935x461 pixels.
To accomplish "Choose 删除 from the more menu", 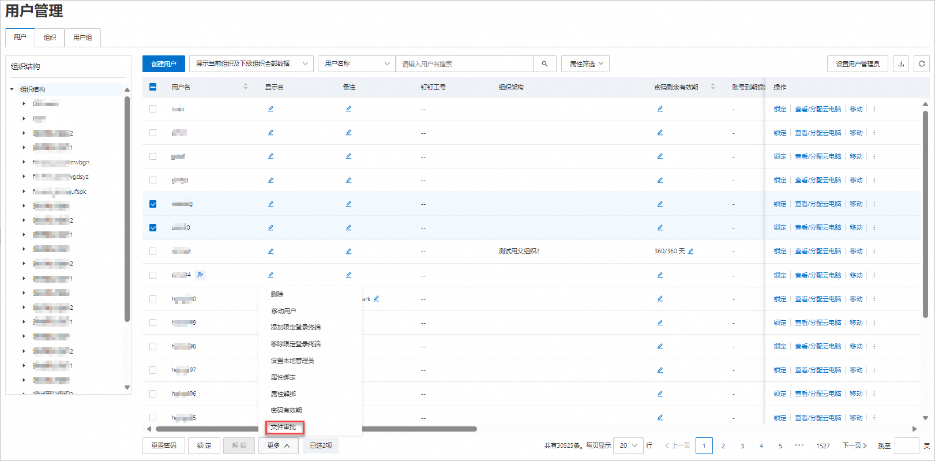I will (277, 294).
